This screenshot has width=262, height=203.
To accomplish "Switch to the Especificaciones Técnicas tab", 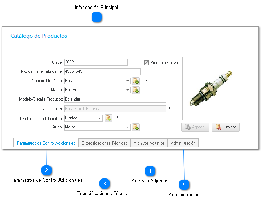I will point(104,143).
